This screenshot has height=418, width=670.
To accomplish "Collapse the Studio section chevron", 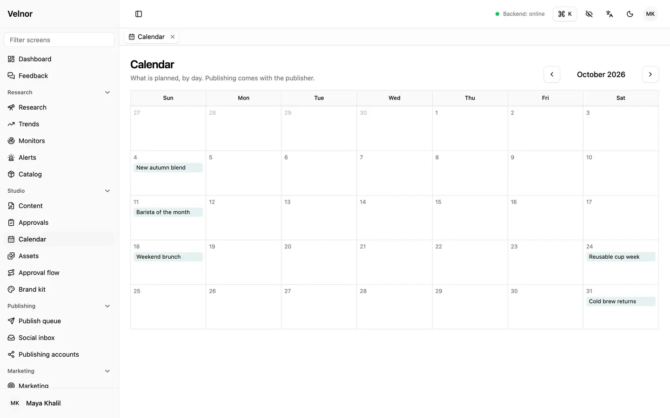I will [107, 191].
